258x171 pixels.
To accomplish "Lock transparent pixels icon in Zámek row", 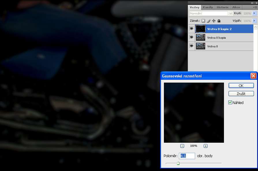I will (x=203, y=21).
